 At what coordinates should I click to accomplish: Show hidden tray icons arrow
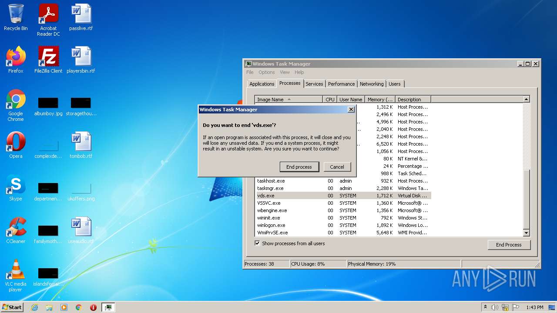coord(486,307)
